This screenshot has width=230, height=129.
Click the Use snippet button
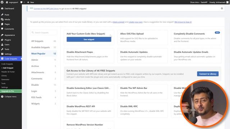pyautogui.click(x=89, y=39)
